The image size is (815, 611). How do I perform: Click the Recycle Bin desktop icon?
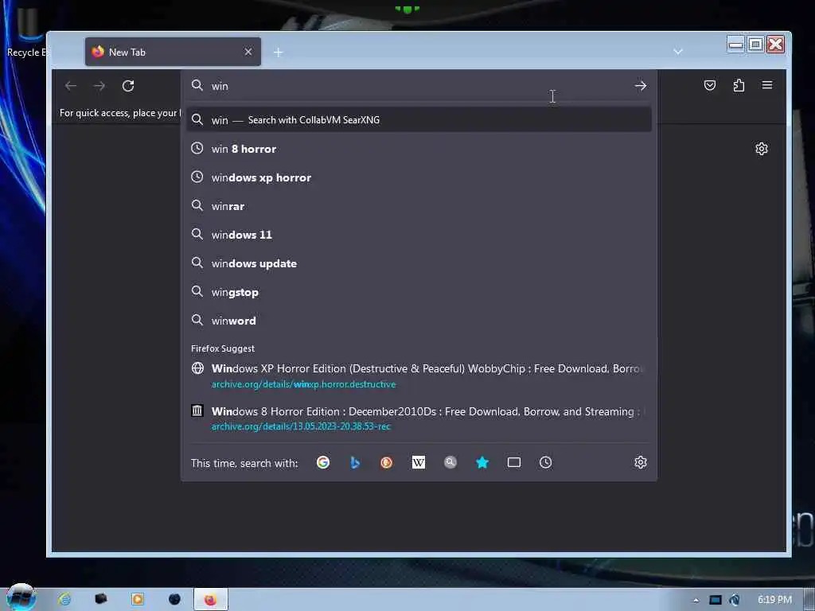[x=26, y=31]
